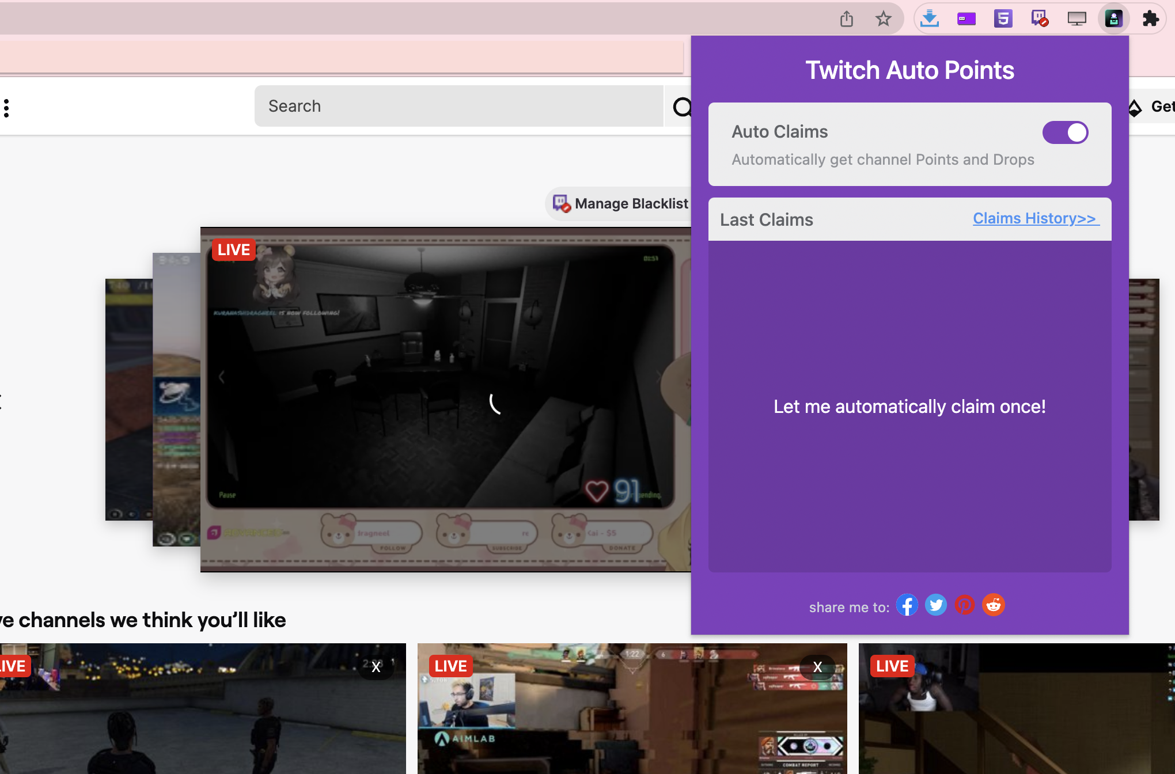
Task: Click the Let me automatically claim once message
Action: click(909, 406)
